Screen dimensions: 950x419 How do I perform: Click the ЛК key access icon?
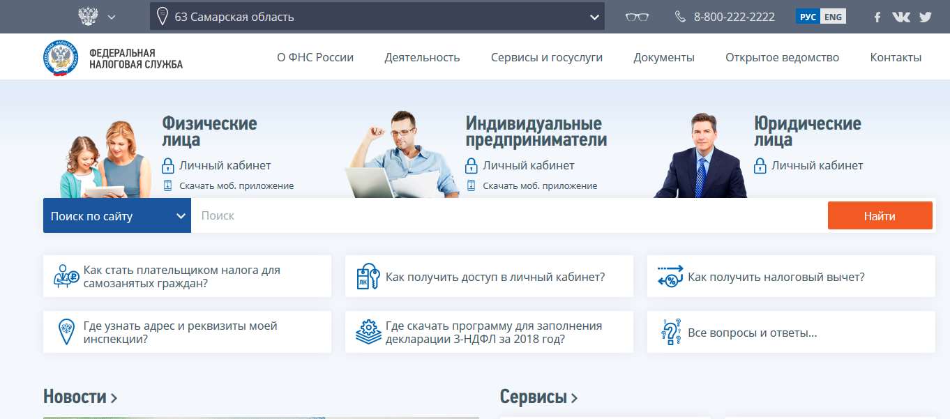pos(368,277)
